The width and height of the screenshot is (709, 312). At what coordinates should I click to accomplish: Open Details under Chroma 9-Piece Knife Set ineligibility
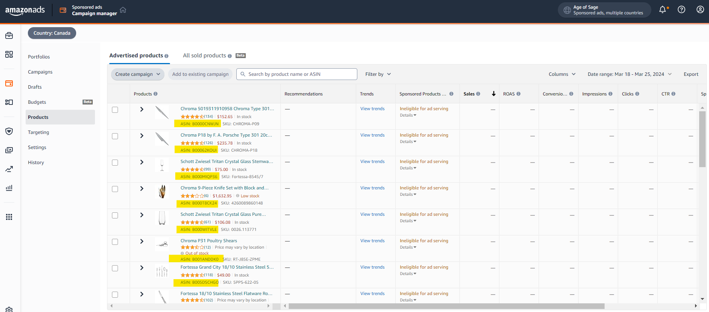(x=408, y=195)
